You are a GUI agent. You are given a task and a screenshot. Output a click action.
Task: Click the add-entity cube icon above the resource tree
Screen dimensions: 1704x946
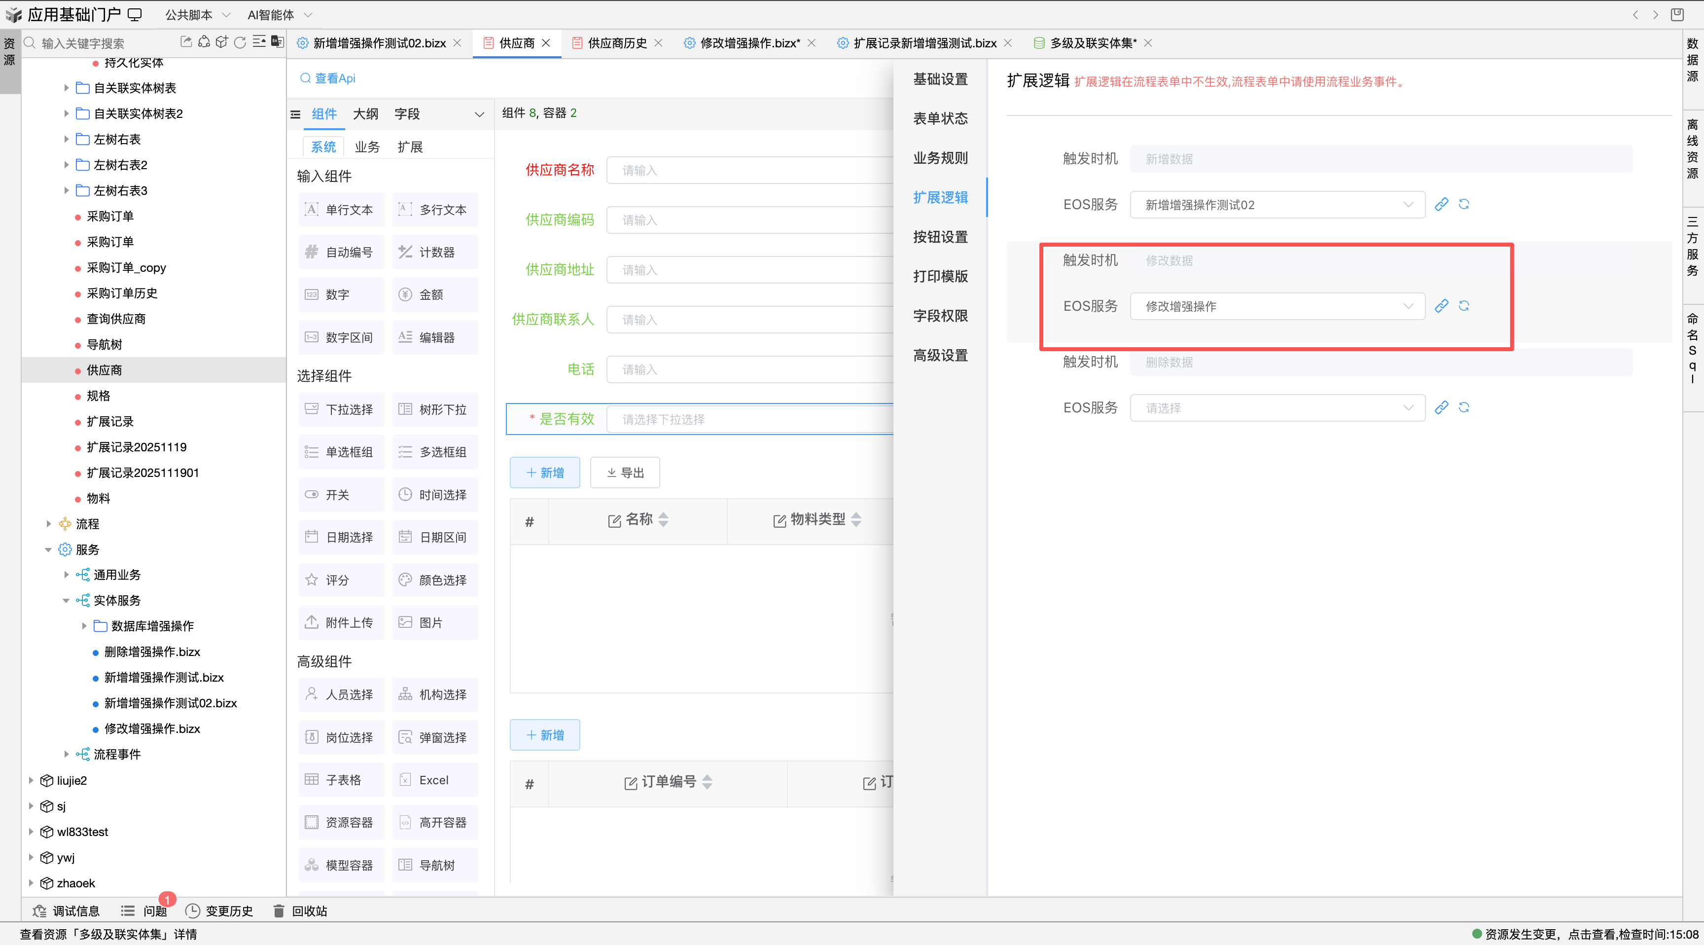(222, 41)
